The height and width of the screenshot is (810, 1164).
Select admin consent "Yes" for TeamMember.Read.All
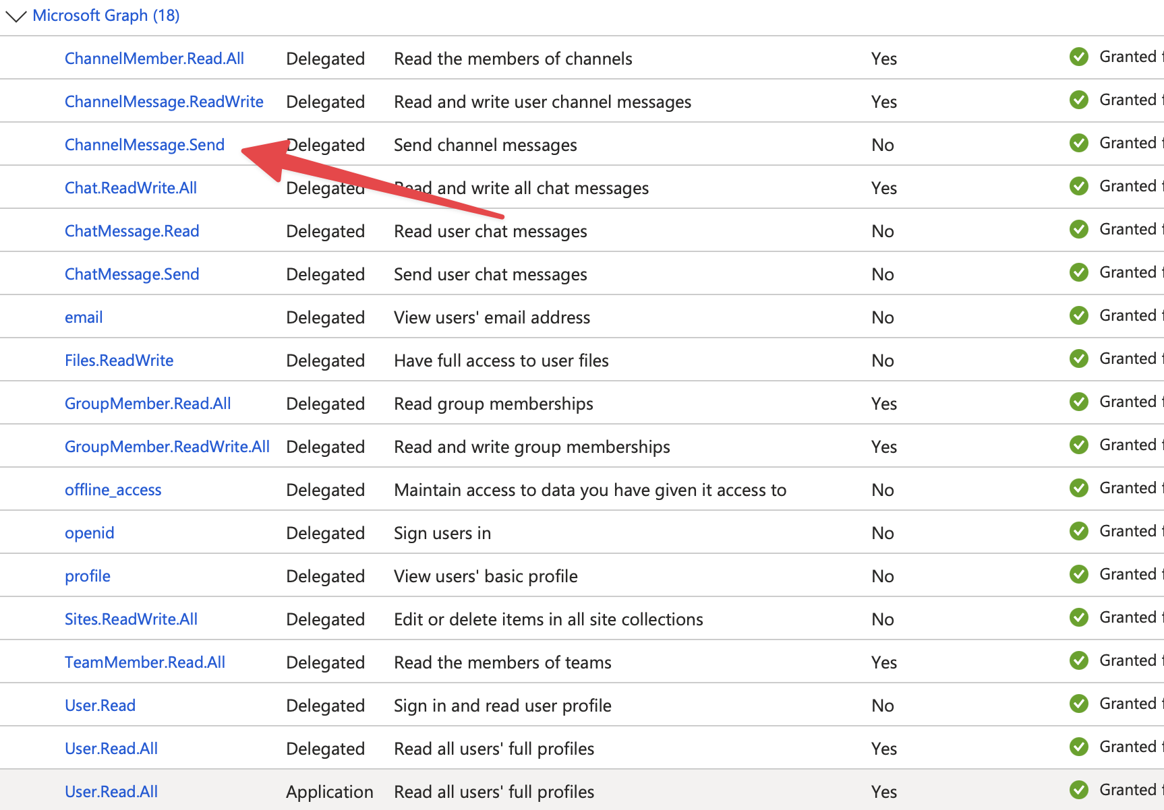click(x=884, y=662)
